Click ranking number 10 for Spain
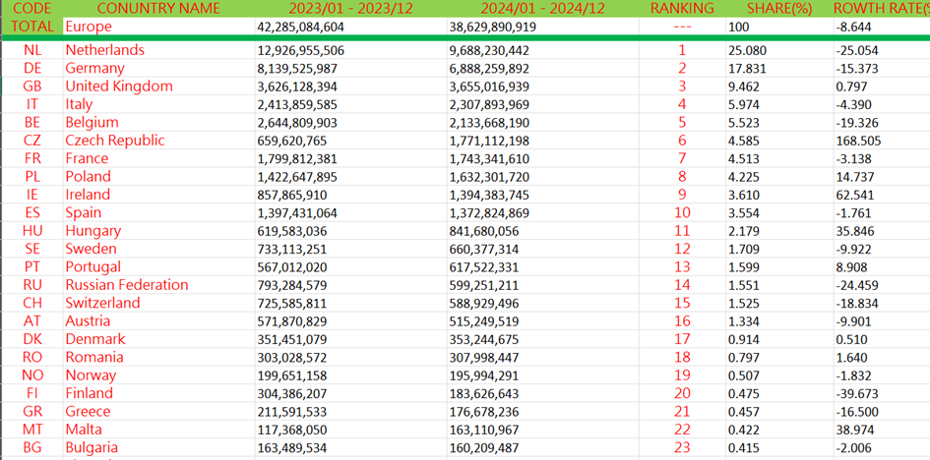The width and height of the screenshot is (930, 460). [x=682, y=212]
